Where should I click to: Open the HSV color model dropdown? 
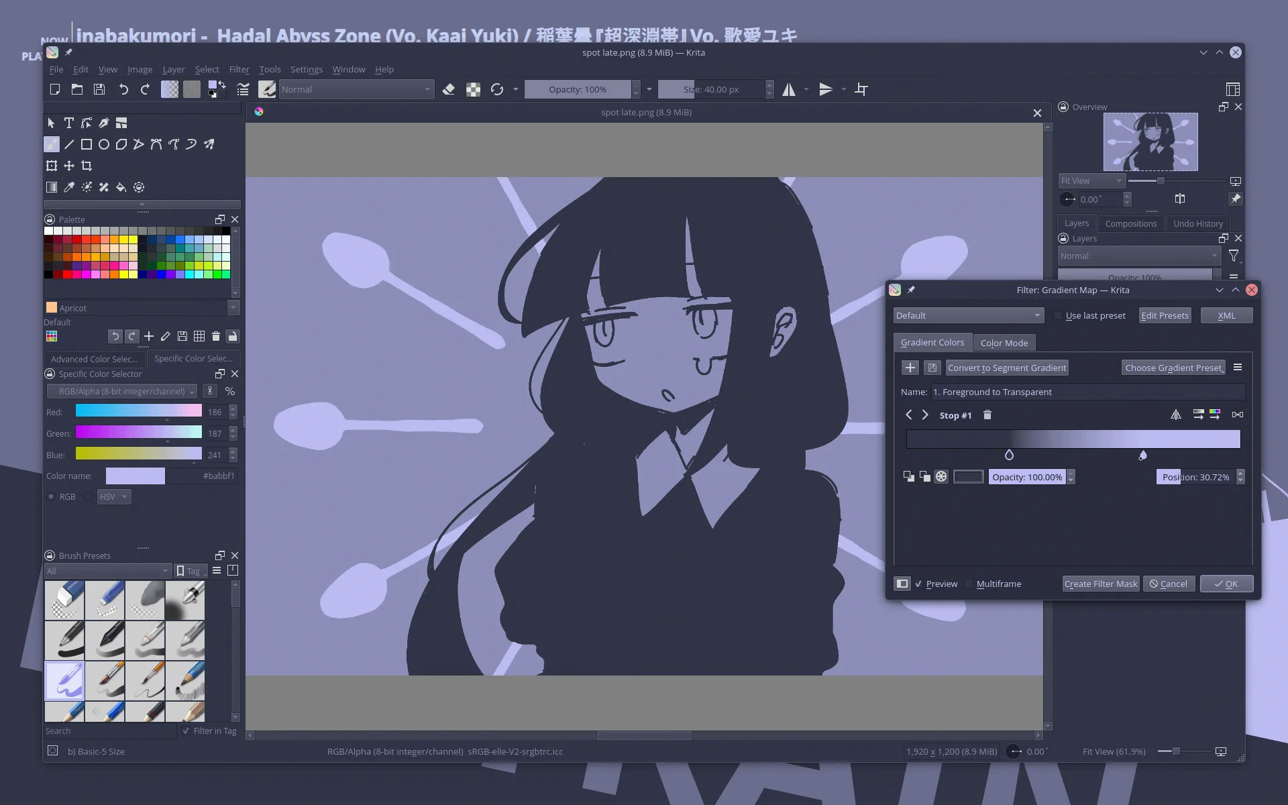[x=114, y=496]
